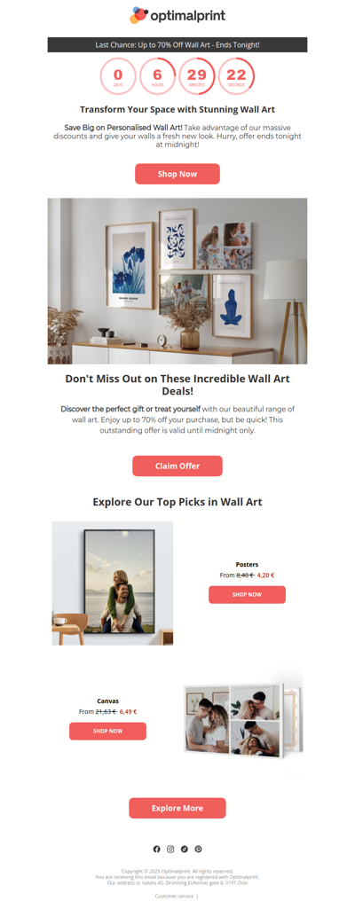Click the Posters product title
Image resolution: width=355 pixels, height=924 pixels.
point(247,565)
